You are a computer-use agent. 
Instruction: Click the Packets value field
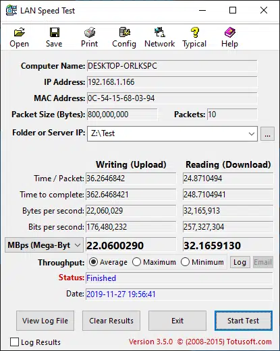point(232,115)
